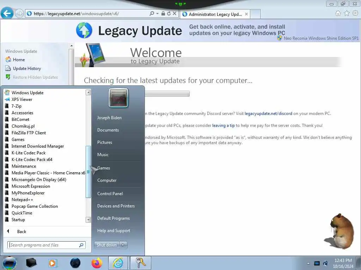Open the browser Home page icon
The height and width of the screenshot is (270, 361).
338,13
